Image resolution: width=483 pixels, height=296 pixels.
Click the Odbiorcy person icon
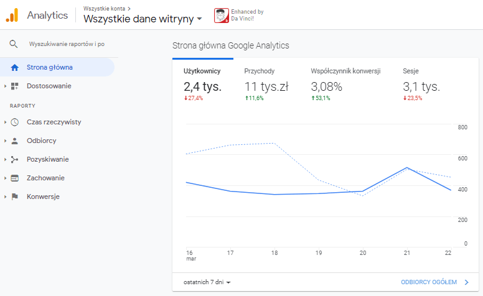click(x=15, y=141)
